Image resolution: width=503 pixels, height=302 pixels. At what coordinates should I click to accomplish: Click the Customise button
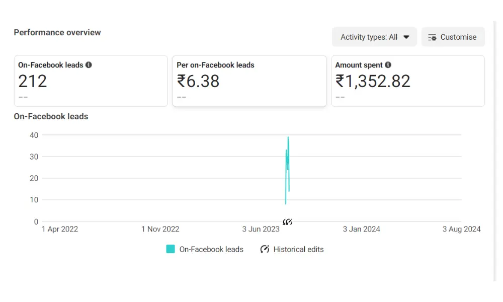point(453,37)
